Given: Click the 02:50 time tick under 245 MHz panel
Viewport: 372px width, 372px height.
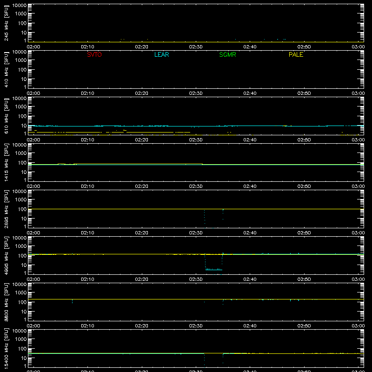Looking at the screenshot, I should tap(304, 47).
